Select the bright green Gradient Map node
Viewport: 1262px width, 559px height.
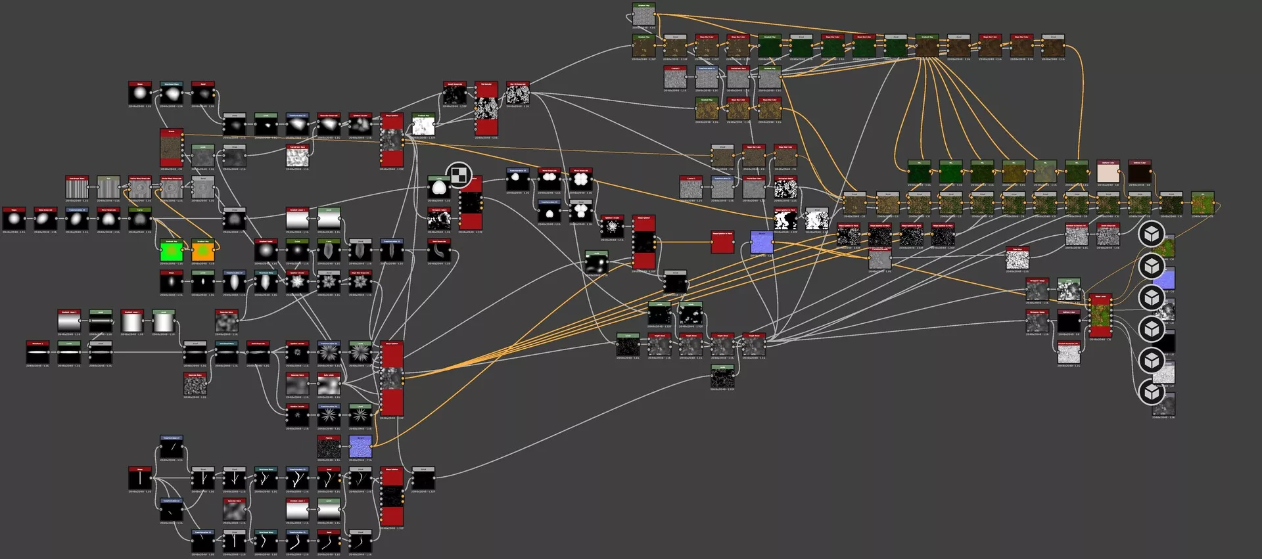point(171,251)
